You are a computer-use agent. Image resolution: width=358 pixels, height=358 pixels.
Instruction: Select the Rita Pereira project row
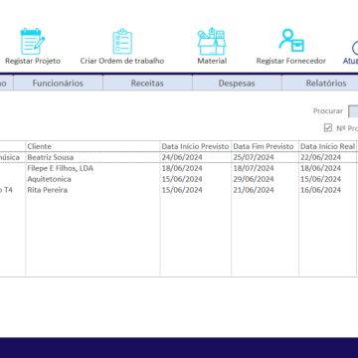[x=179, y=190]
